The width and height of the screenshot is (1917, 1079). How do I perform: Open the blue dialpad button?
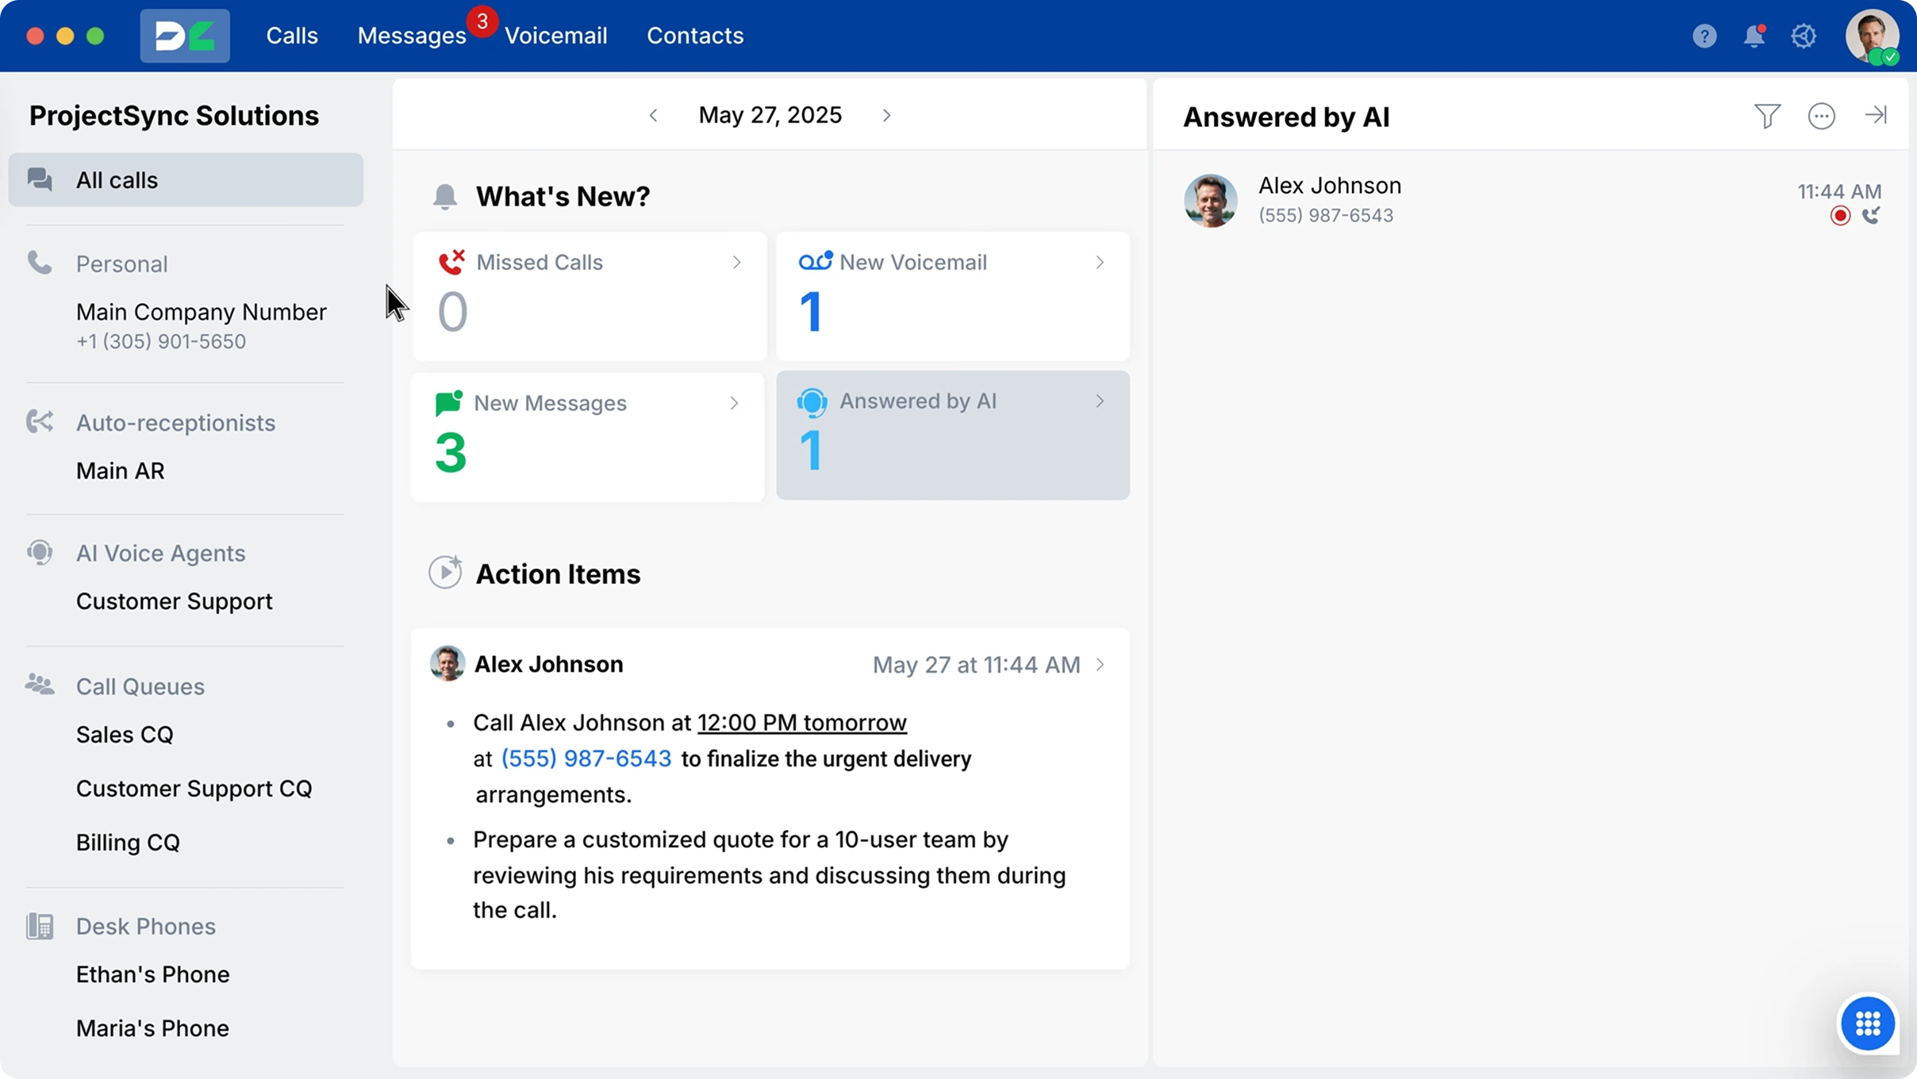click(1868, 1023)
